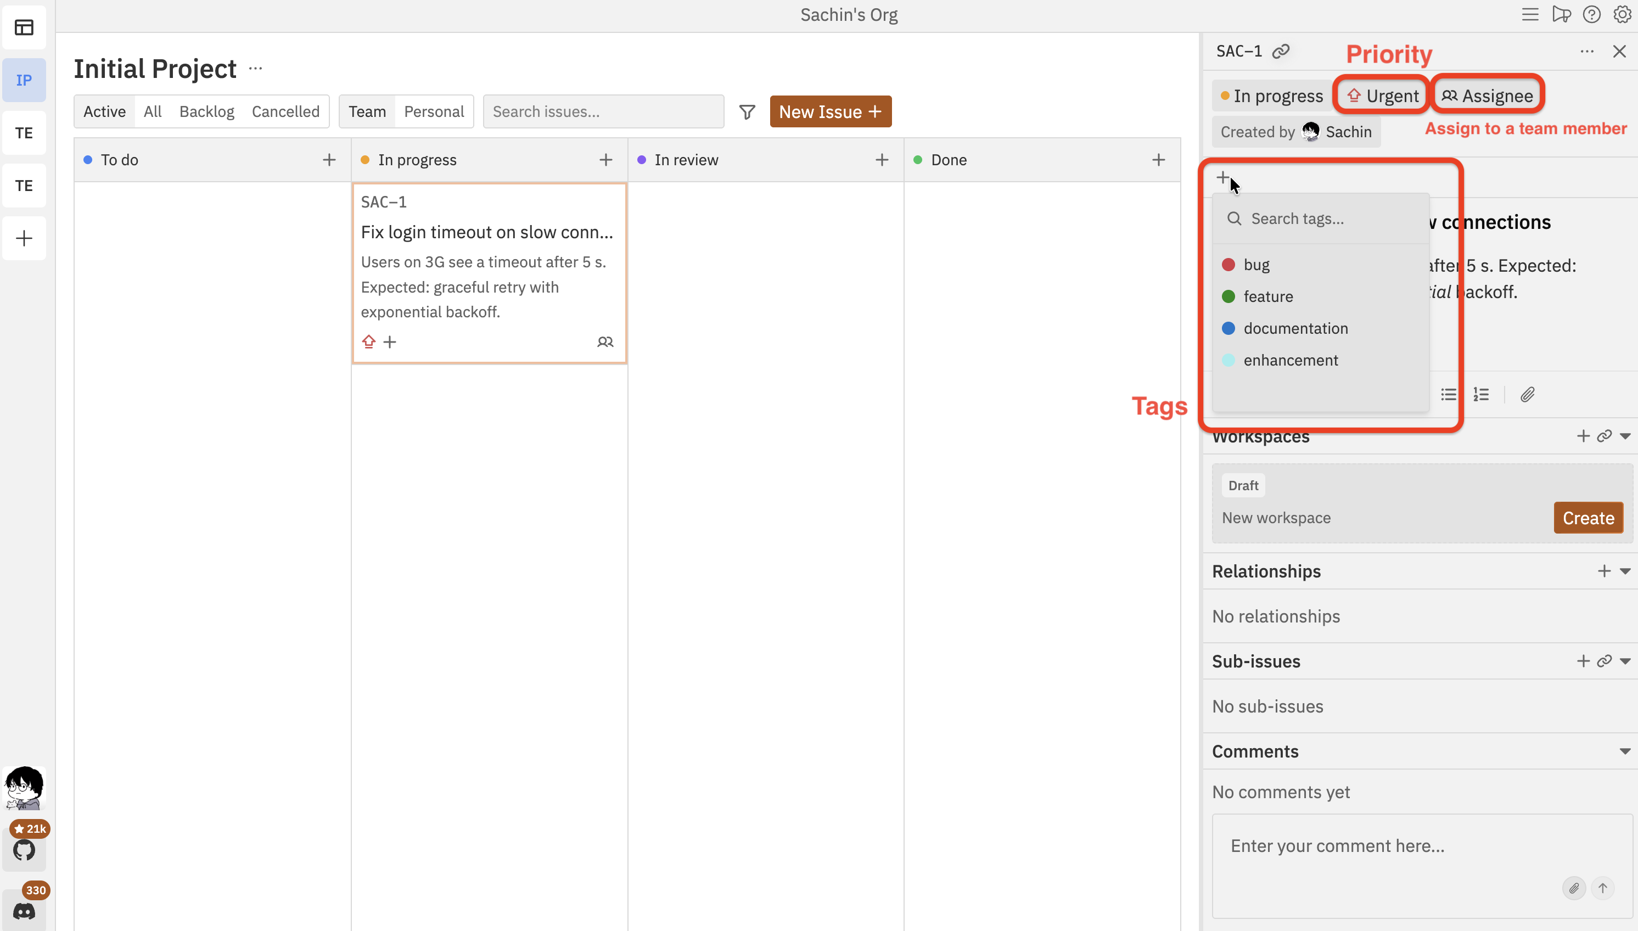Viewport: 1638px width, 931px height.
Task: Attach a file using the paperclip icon
Action: click(x=1528, y=394)
